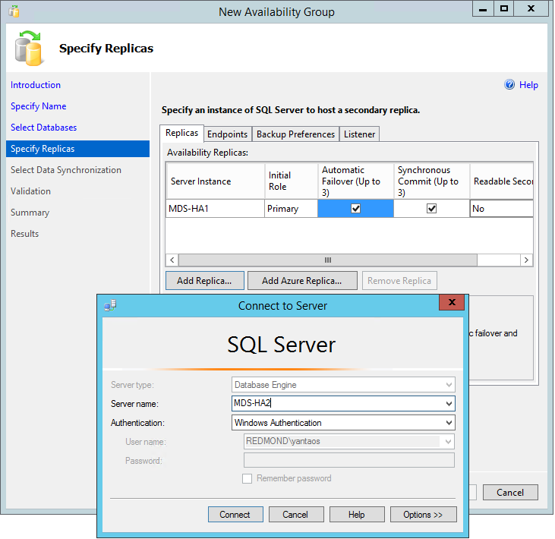This screenshot has width=555, height=539.
Task: Go to Select Databases wizard page
Action: pyautogui.click(x=44, y=128)
